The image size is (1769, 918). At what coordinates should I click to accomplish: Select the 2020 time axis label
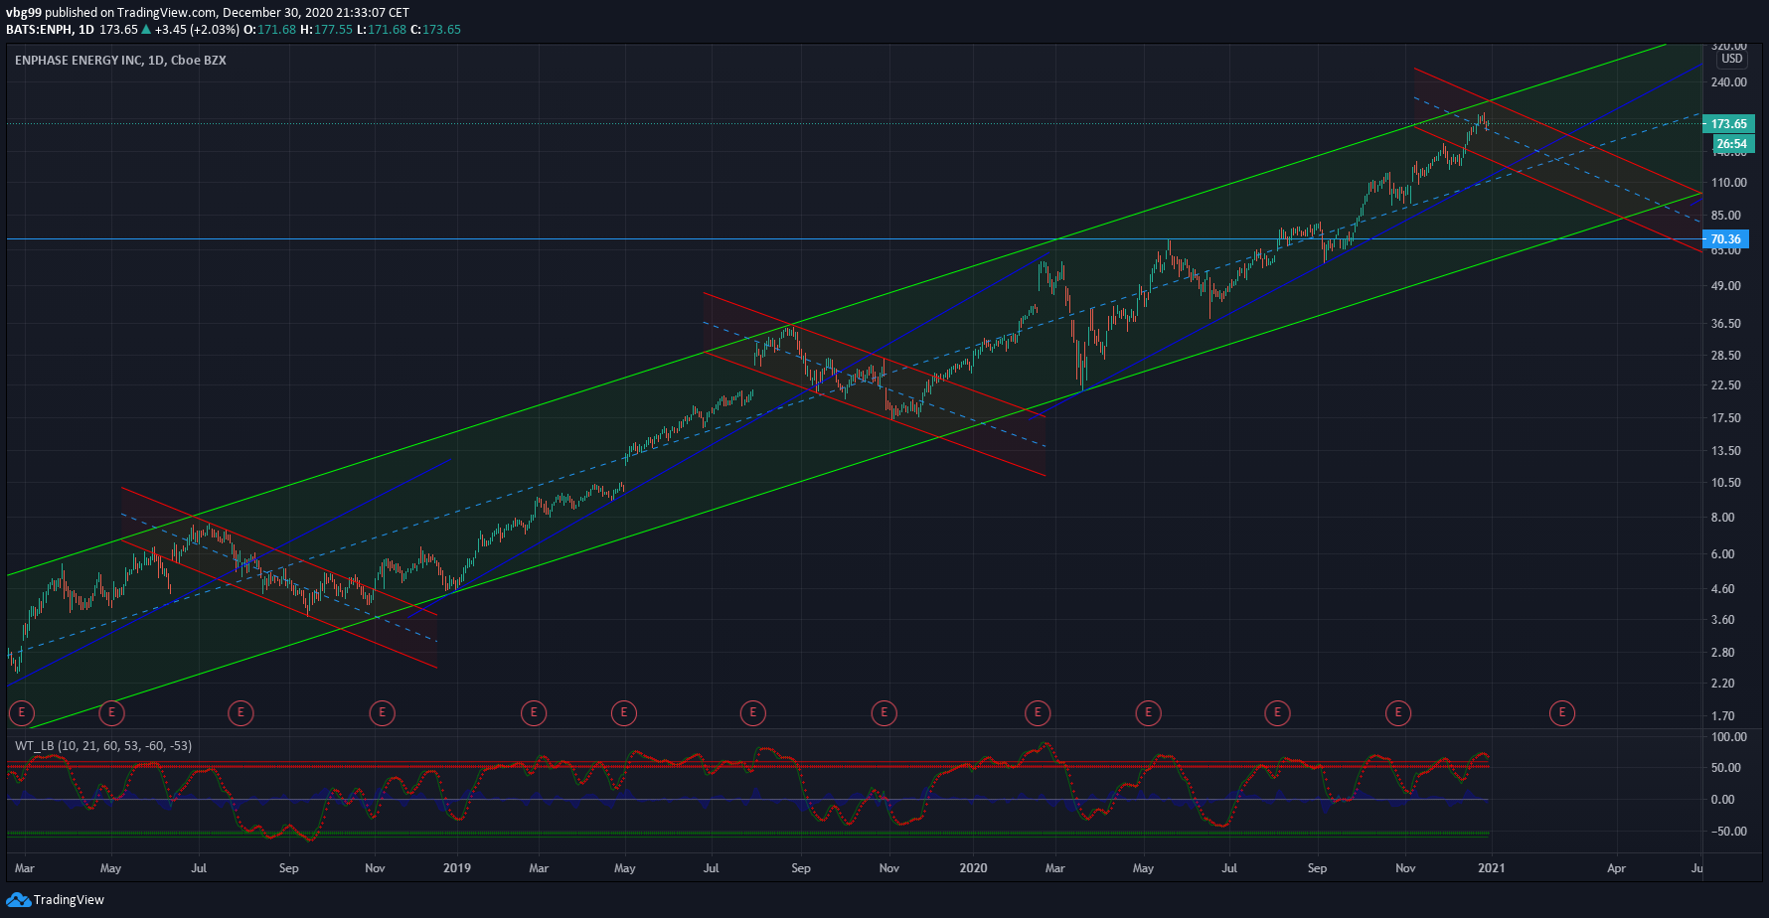click(x=974, y=868)
